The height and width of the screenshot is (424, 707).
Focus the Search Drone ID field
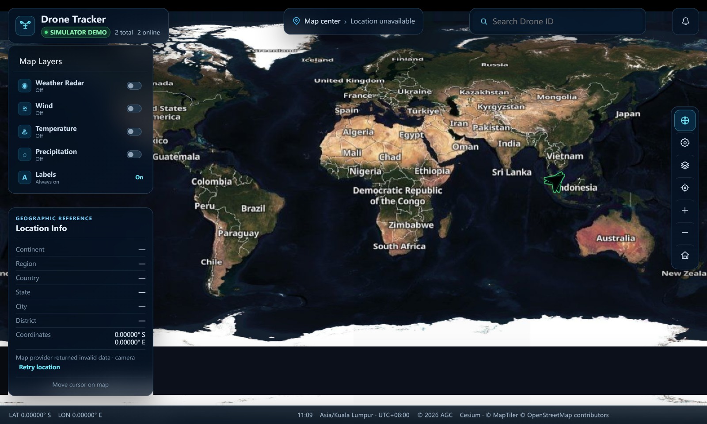558,21
